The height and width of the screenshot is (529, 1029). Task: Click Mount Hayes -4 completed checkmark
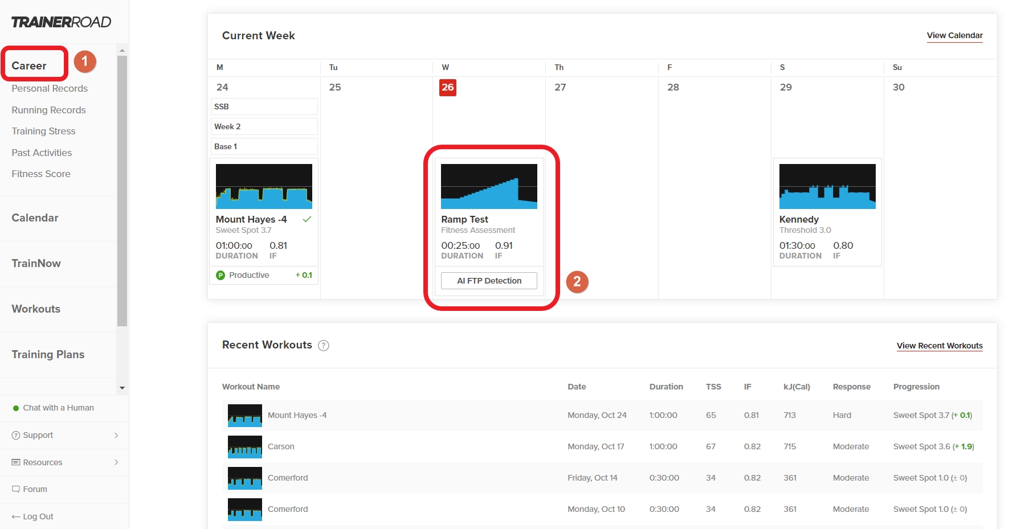pos(307,219)
